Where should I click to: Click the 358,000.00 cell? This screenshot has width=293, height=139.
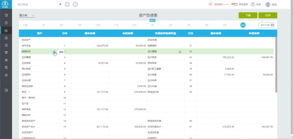140,127
